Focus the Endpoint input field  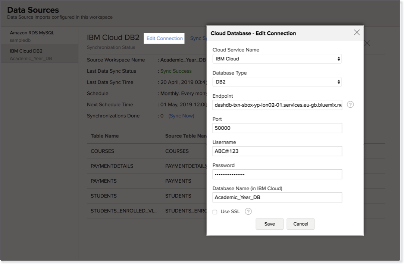277,105
